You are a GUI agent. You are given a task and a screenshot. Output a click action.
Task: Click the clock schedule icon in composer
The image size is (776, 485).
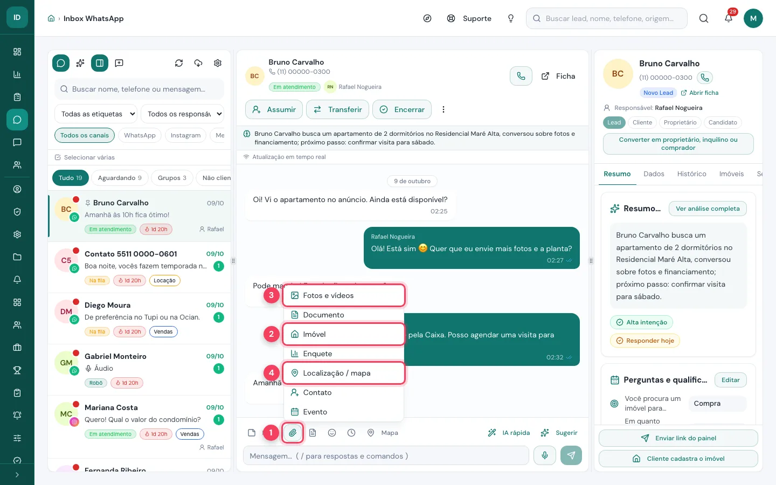(x=351, y=433)
